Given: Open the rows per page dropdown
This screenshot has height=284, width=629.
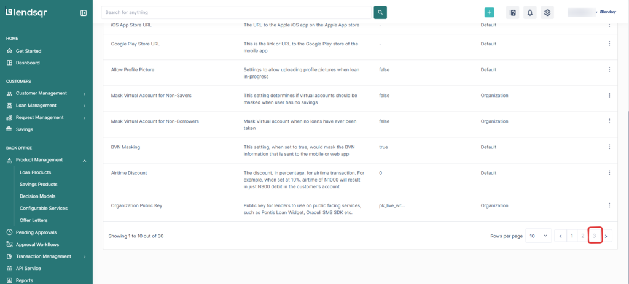Looking at the screenshot, I should tap(538, 236).
